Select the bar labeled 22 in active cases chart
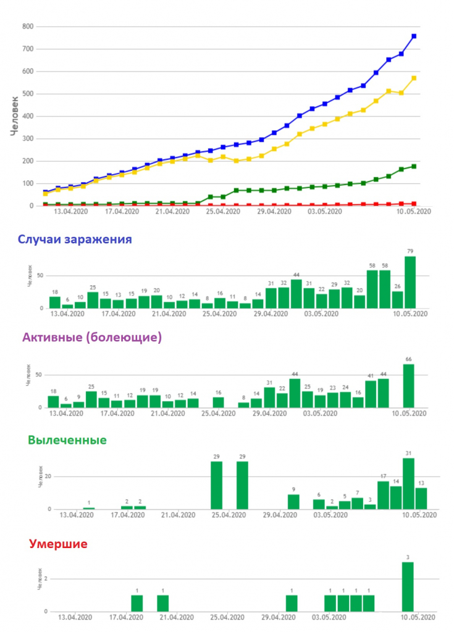This screenshot has height=632, width=454. pos(282,401)
